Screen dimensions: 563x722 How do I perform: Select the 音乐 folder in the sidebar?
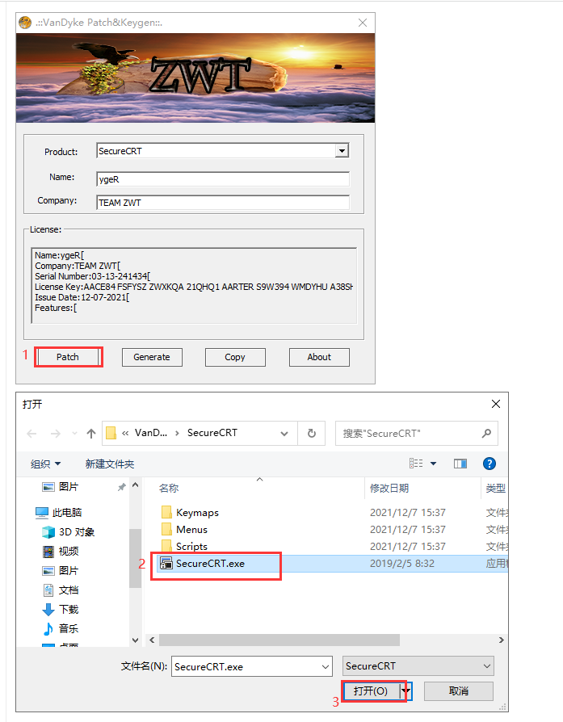pyautogui.click(x=69, y=628)
